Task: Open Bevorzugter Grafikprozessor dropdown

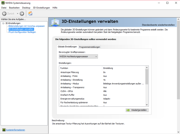Action: (78, 56)
